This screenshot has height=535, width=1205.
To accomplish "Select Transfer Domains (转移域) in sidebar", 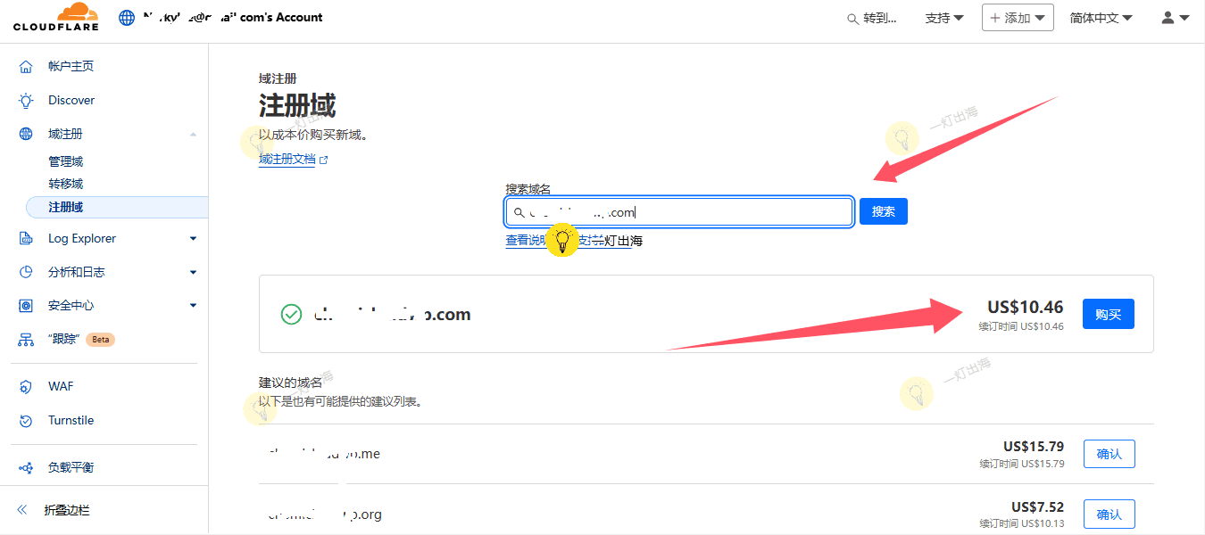I will [65, 184].
